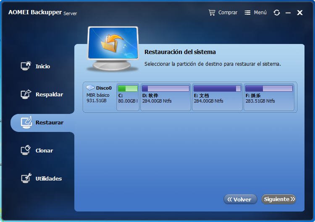Click the green usage bar of C:
The height and width of the screenshot is (222, 315).
128,88
